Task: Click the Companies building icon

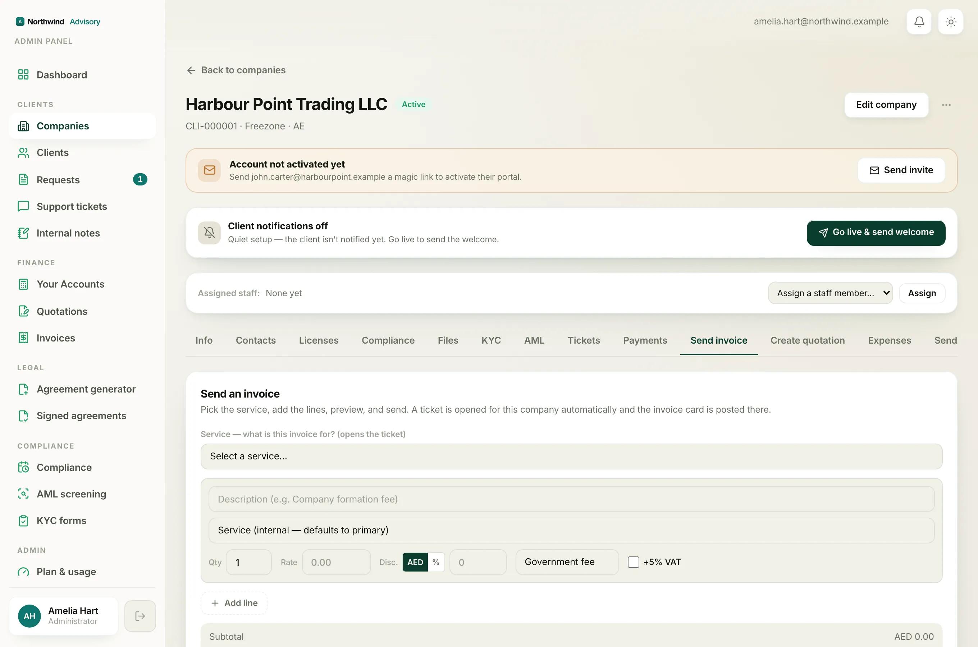Action: coord(23,126)
